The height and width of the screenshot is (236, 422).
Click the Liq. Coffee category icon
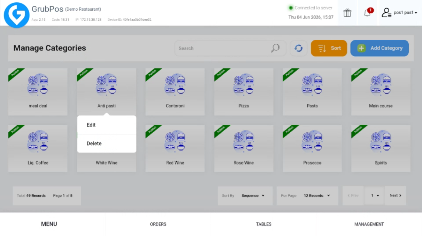38,141
